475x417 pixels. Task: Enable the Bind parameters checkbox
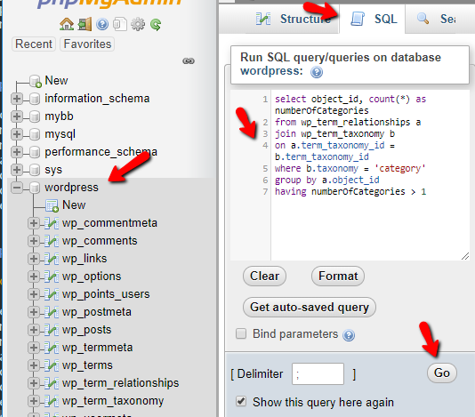point(241,333)
